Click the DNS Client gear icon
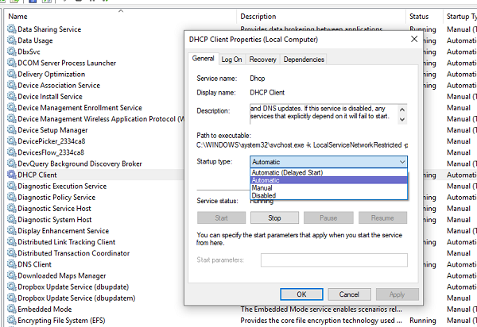Screen dimensions: 477x327 tap(12, 264)
